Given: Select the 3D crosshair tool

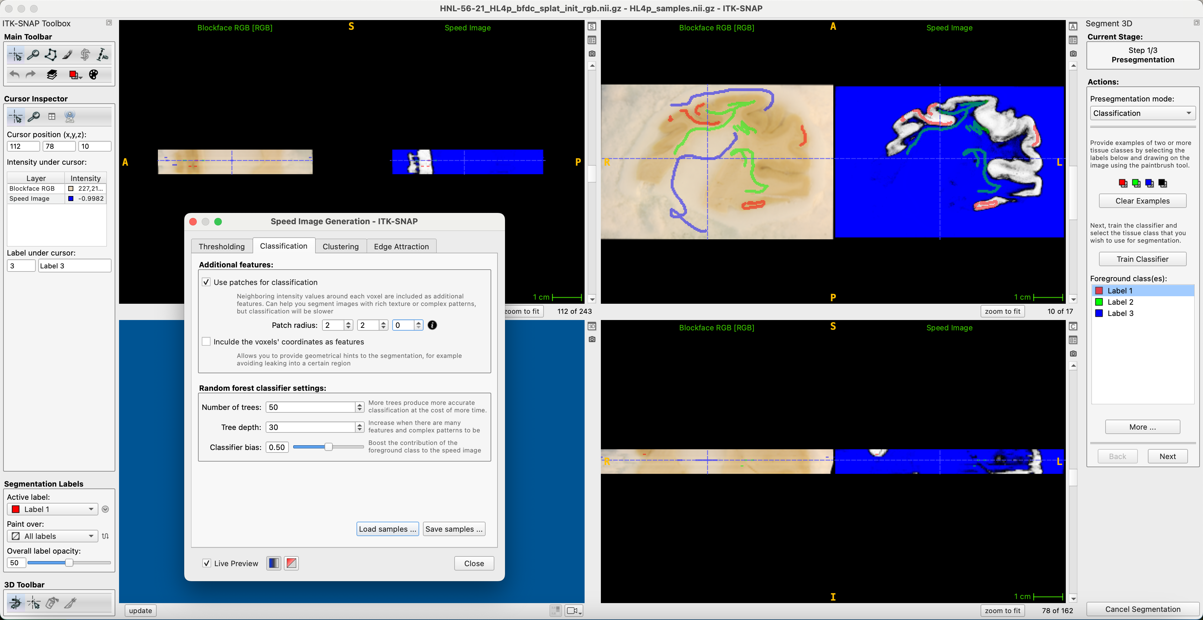Looking at the screenshot, I should tap(34, 603).
